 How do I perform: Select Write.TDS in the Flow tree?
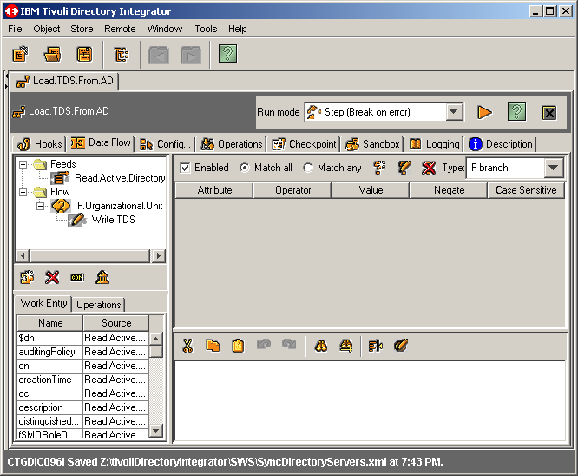click(x=113, y=220)
